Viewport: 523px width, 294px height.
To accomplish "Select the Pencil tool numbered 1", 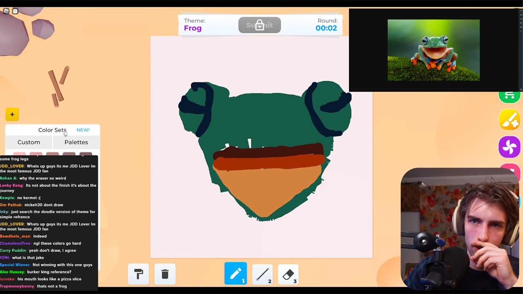I will click(x=235, y=274).
